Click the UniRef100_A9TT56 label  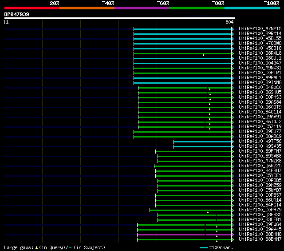[x=260, y=142]
